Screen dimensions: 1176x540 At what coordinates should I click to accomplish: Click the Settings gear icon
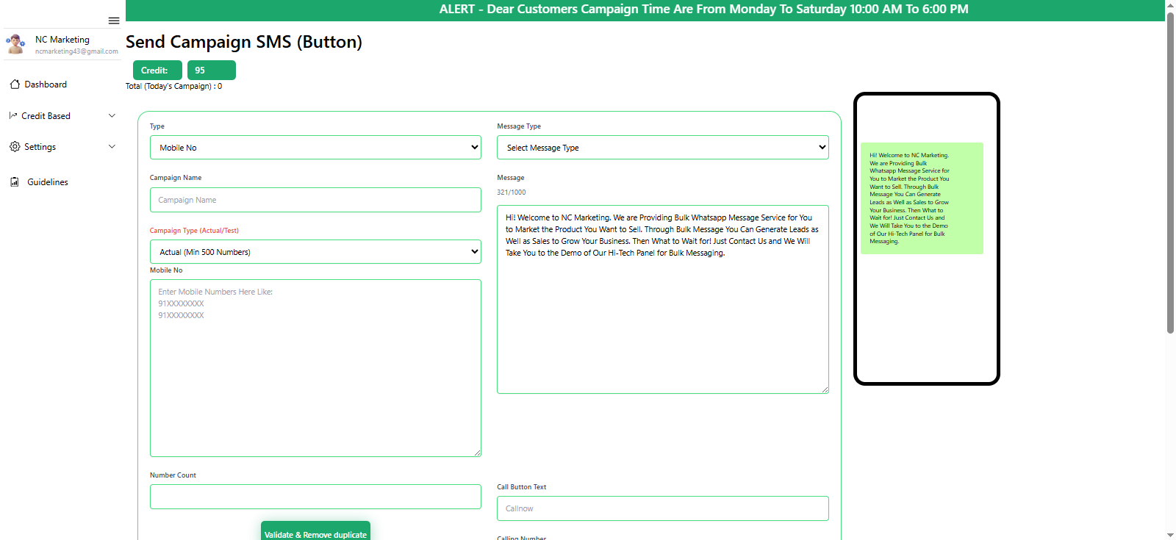pos(15,147)
